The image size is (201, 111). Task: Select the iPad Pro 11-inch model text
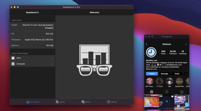click(38, 27)
